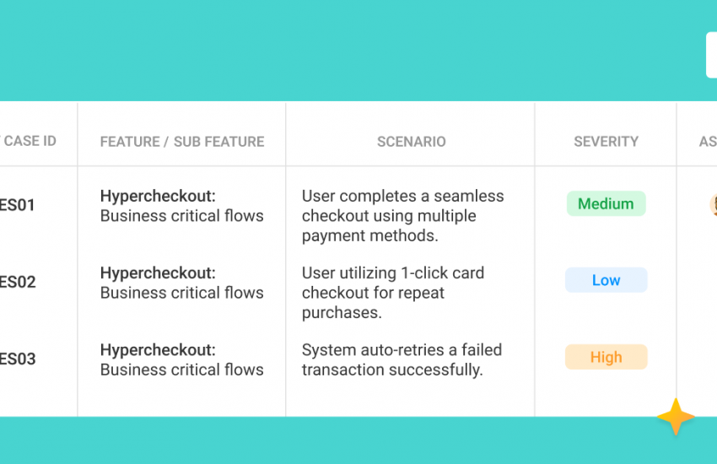This screenshot has height=464, width=717.
Task: Click the yellow sparkle star icon
Action: click(676, 417)
